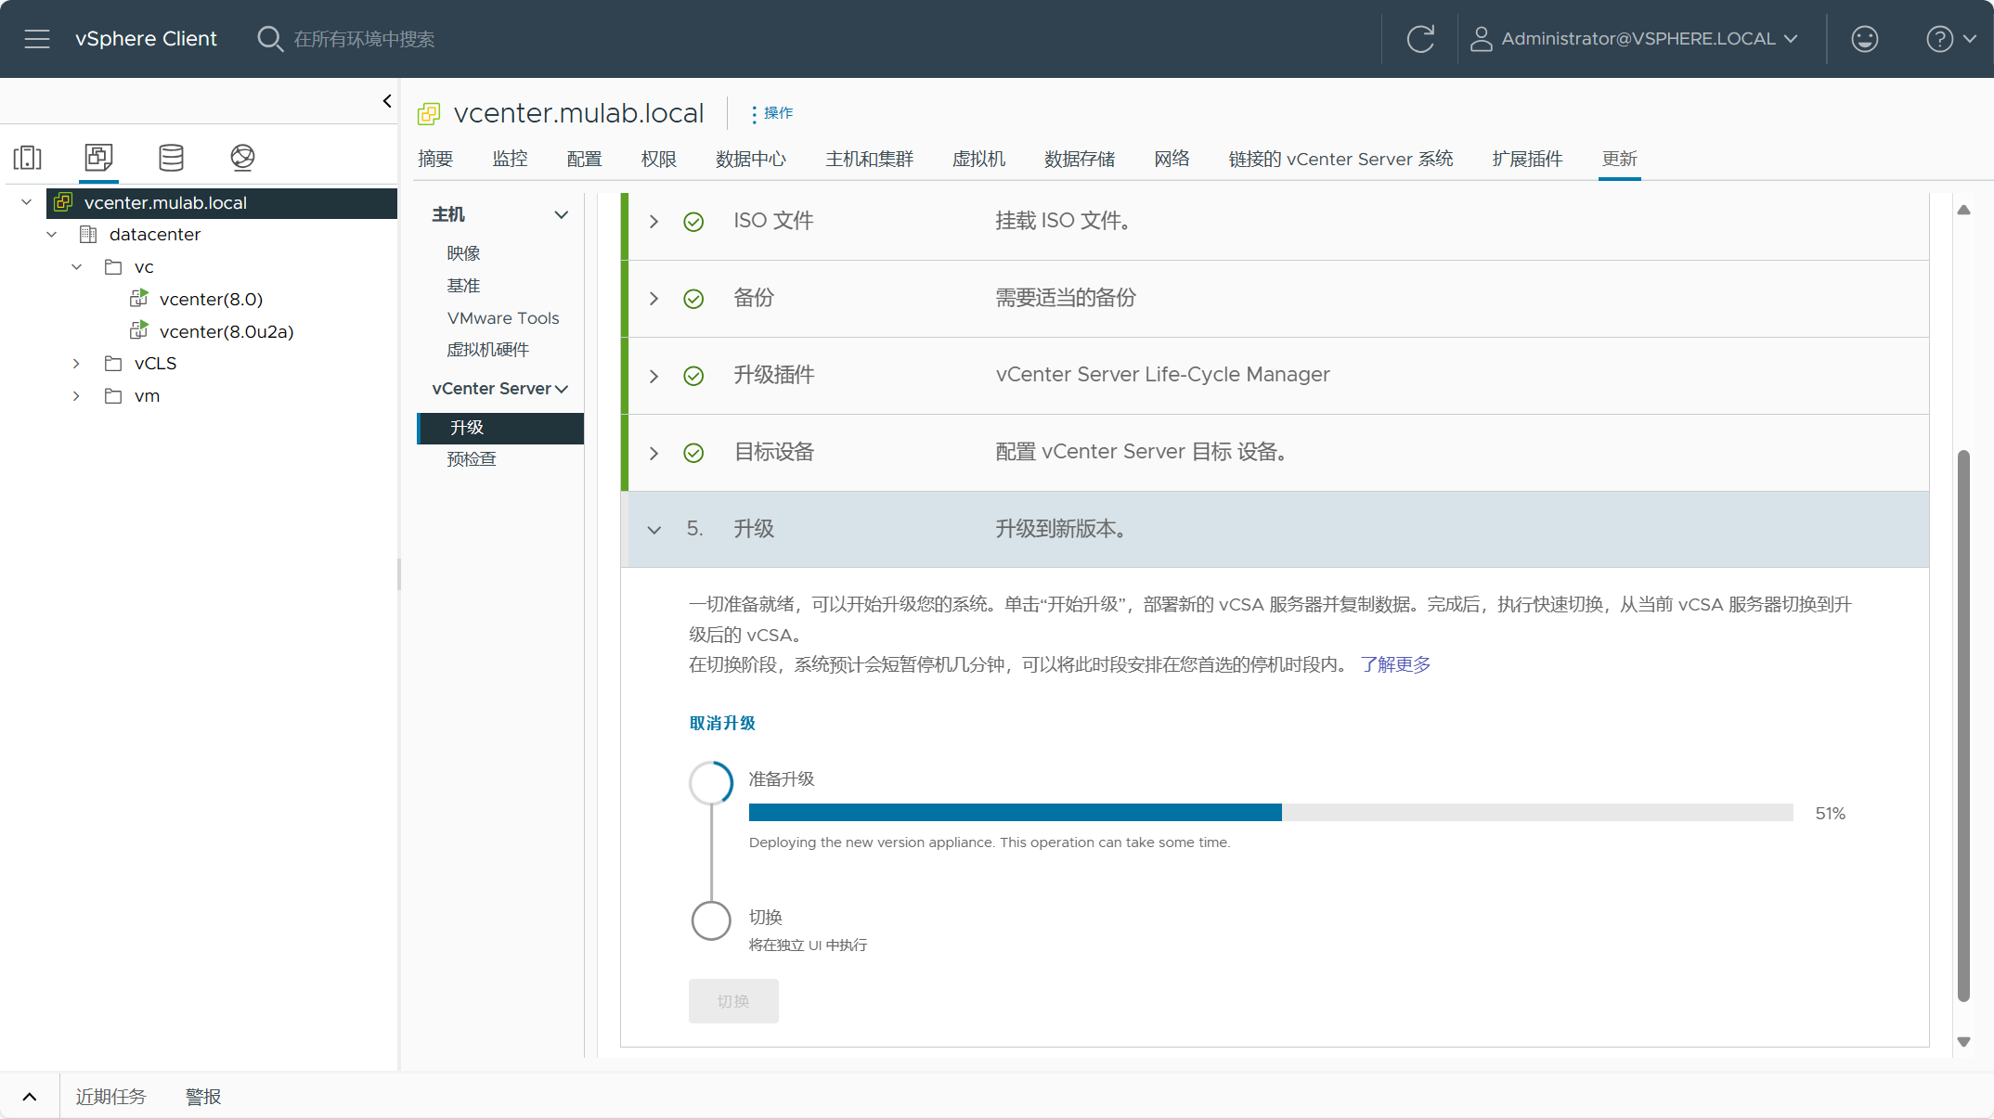Click green check icon for 目标设备

[693, 453]
